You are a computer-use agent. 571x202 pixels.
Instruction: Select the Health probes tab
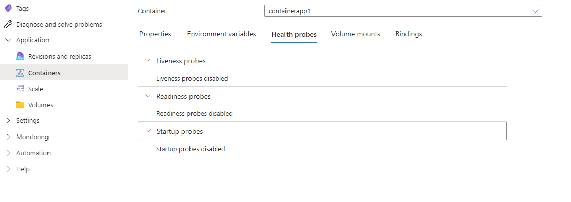pos(294,35)
